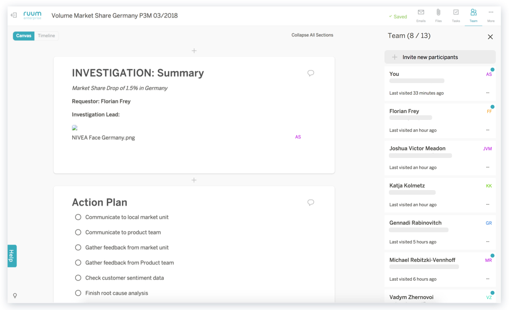Open comments on INVESTIGATION: Summary section
This screenshot has width=510, height=310.
click(x=311, y=73)
